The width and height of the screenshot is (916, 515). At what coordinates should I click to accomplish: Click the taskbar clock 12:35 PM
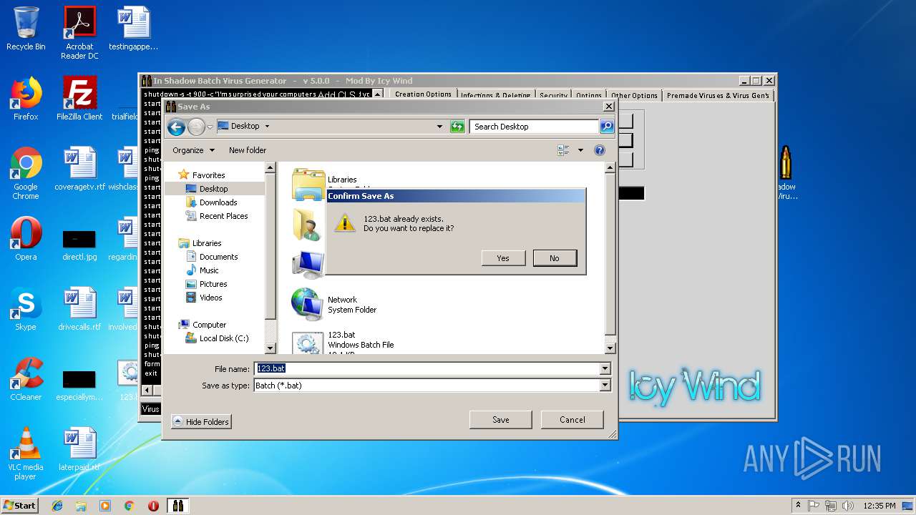click(x=880, y=506)
